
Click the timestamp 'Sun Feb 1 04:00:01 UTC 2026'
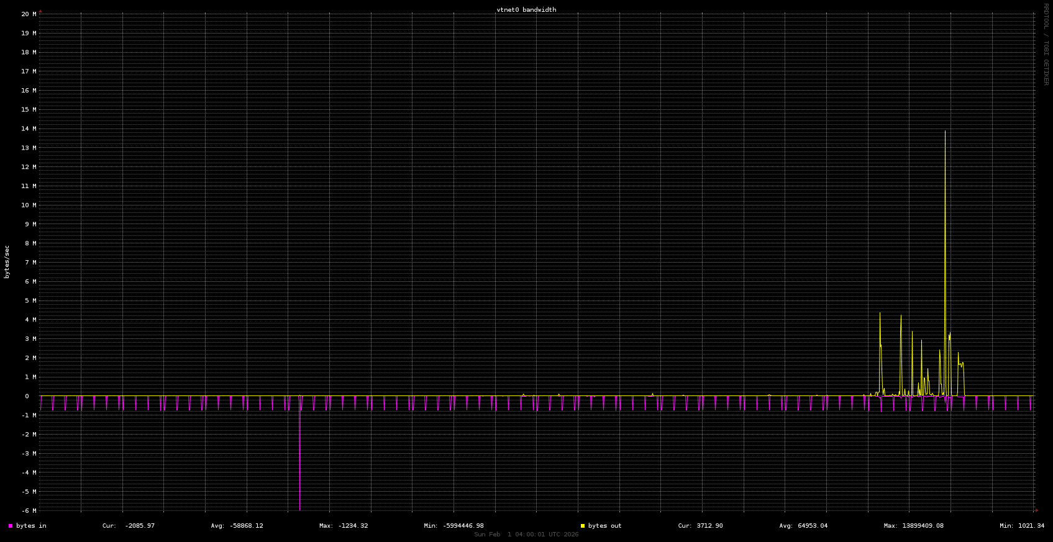[x=526, y=535]
